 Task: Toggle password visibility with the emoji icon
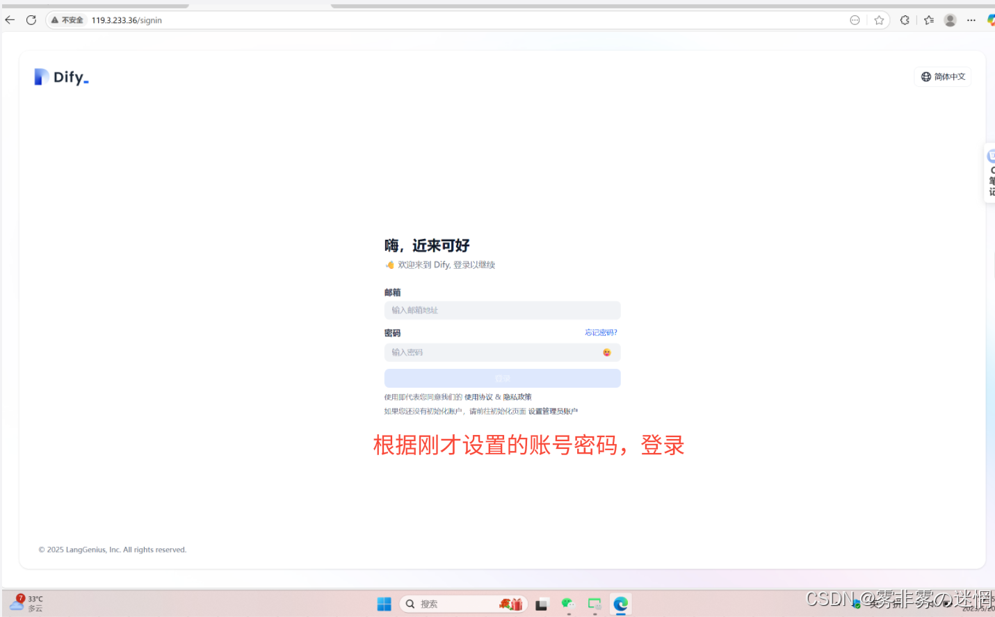[607, 352]
